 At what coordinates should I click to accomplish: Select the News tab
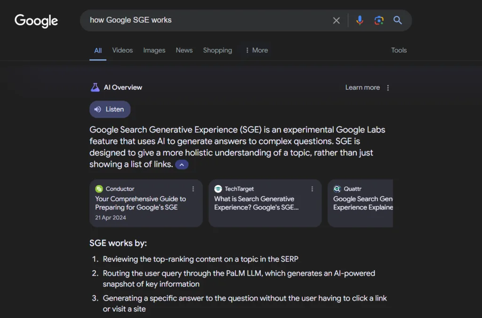(x=184, y=50)
